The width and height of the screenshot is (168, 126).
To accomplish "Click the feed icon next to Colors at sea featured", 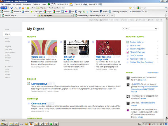I will click(x=29, y=42).
